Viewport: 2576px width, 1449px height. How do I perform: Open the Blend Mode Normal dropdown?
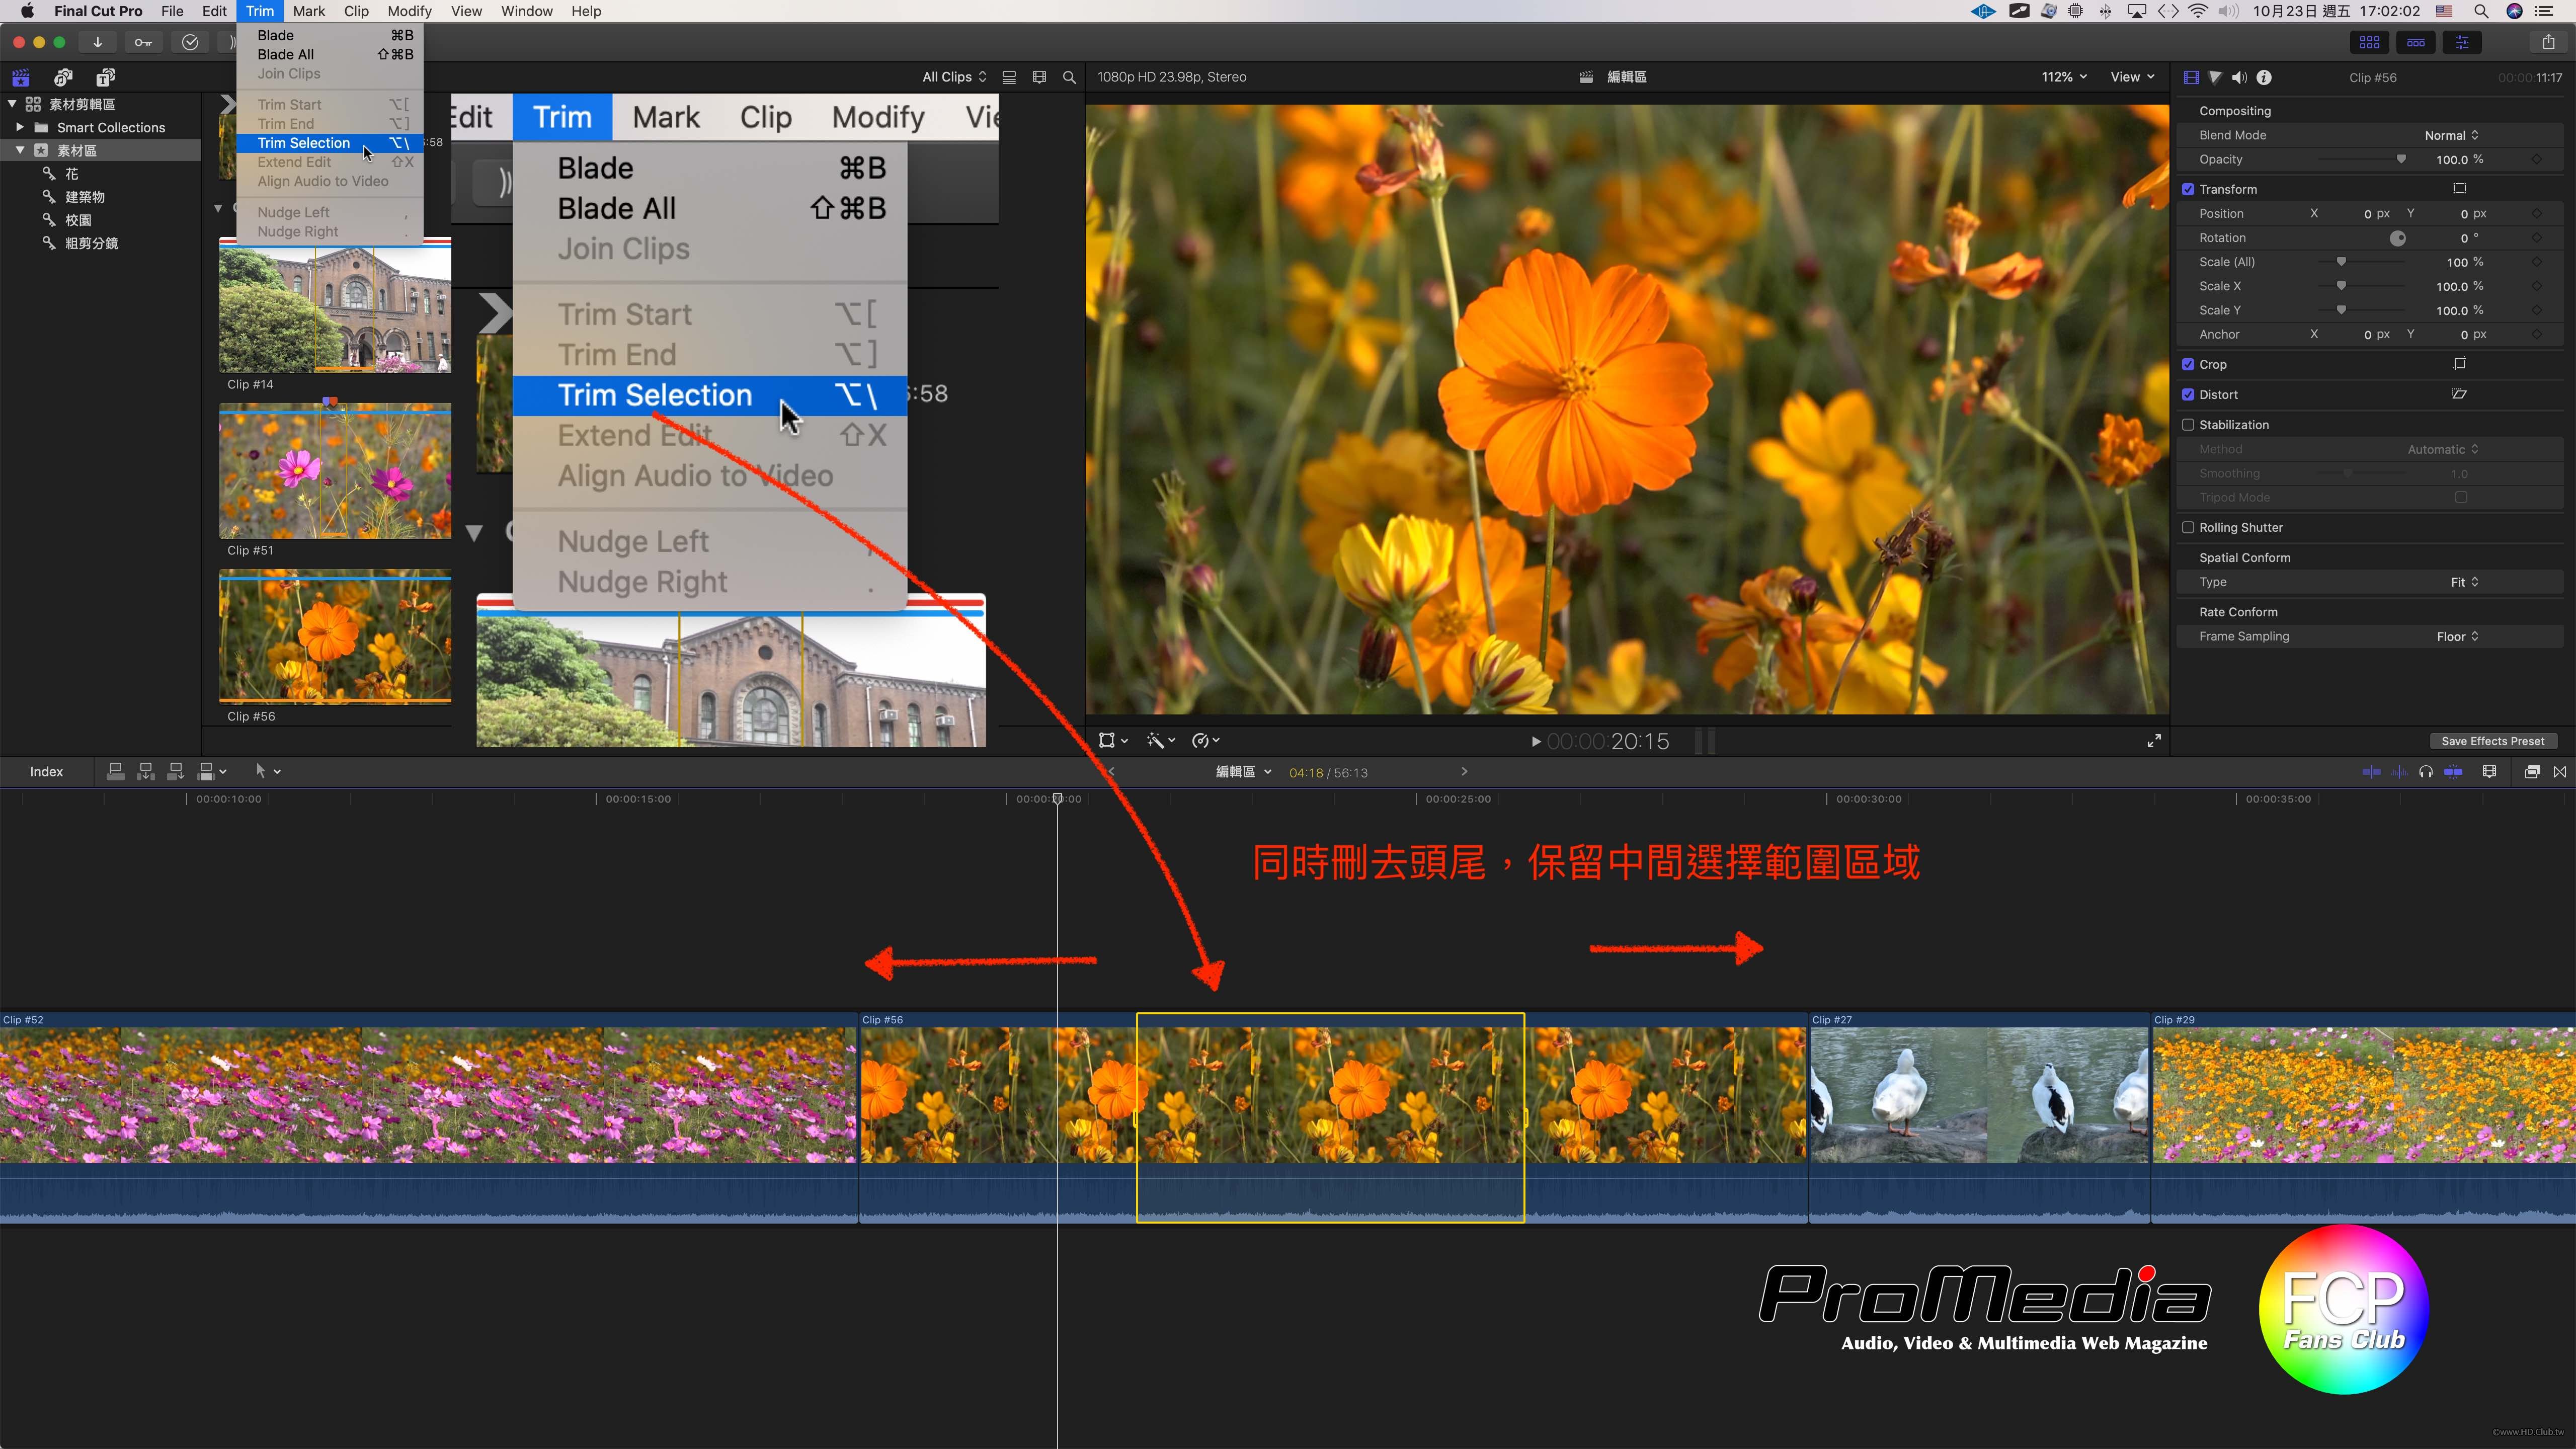(x=2451, y=136)
